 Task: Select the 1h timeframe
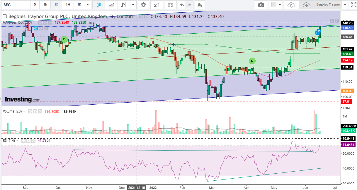point(45,5)
